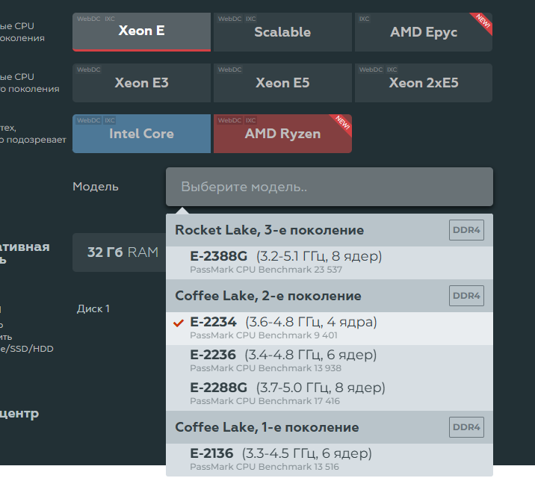
Task: Click IXC tag on Xeon 2xE5 tab
Action: pyautogui.click(x=392, y=69)
